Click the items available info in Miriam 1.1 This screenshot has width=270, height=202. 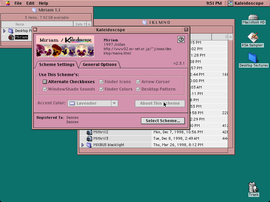point(47,18)
